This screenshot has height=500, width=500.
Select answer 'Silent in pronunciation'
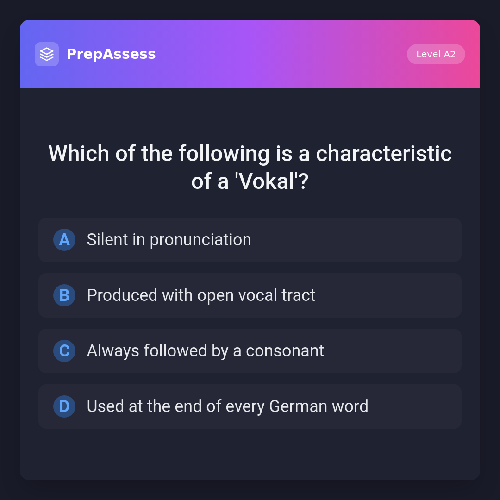coord(169,240)
